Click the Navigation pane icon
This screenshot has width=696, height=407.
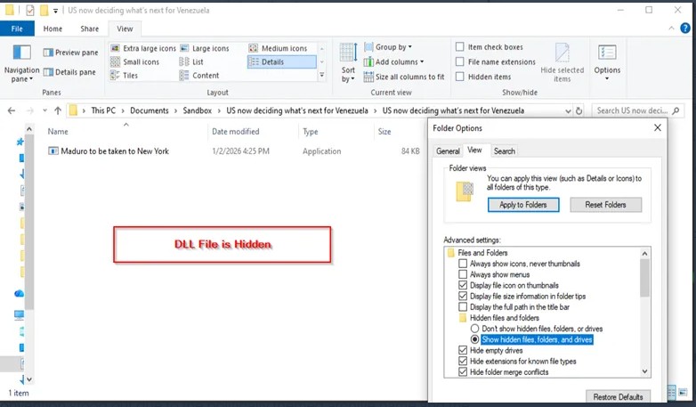click(x=21, y=53)
